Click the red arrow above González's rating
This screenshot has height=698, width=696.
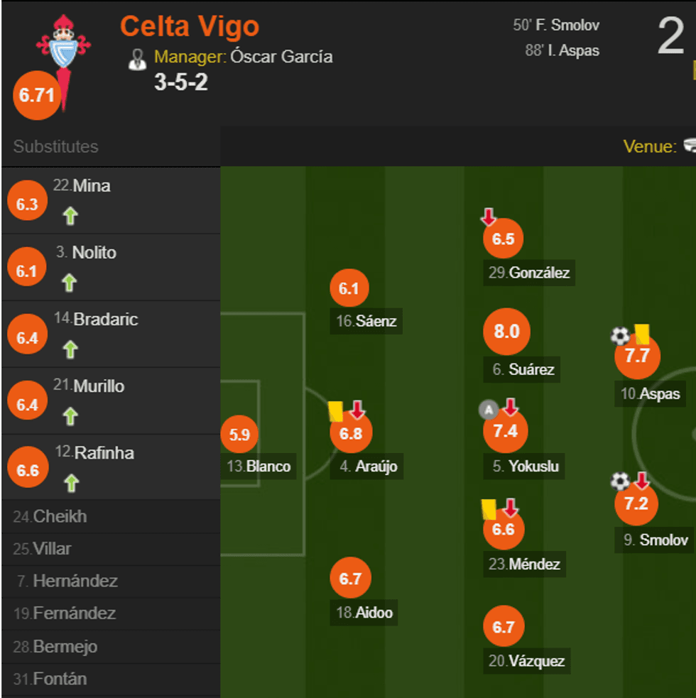[x=489, y=214]
